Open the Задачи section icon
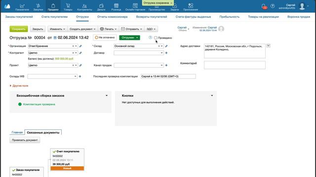Viewport: 316px width, 177px height. (x=174, y=6)
